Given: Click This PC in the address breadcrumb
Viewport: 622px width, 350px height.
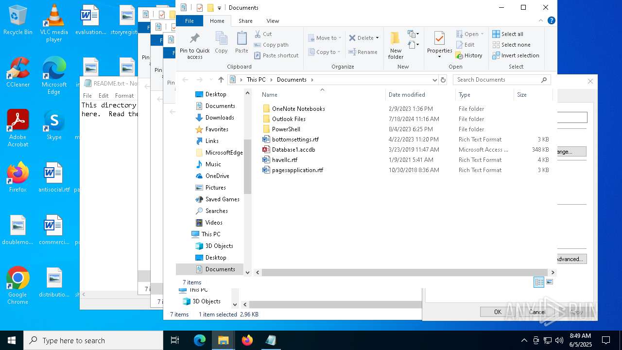Looking at the screenshot, I should pyautogui.click(x=256, y=80).
